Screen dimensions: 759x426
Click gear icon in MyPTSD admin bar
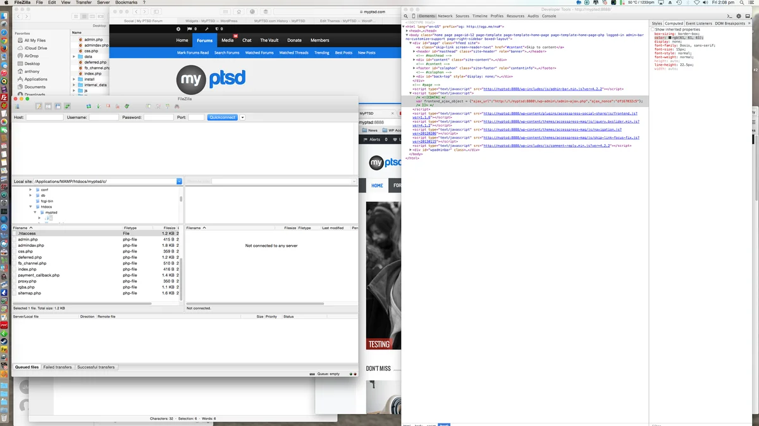pos(178,29)
